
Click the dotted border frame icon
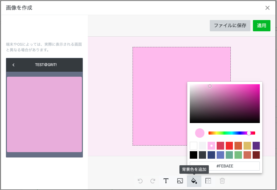tap(208, 181)
